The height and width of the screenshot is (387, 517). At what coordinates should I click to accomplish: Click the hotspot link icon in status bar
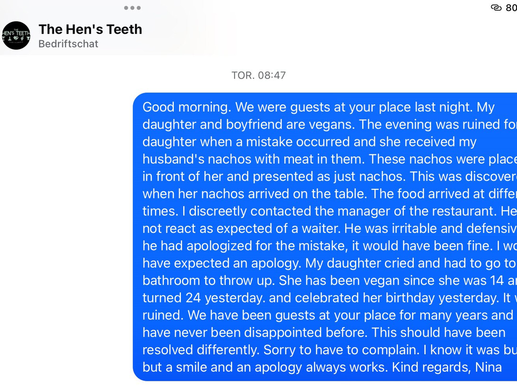(496, 8)
